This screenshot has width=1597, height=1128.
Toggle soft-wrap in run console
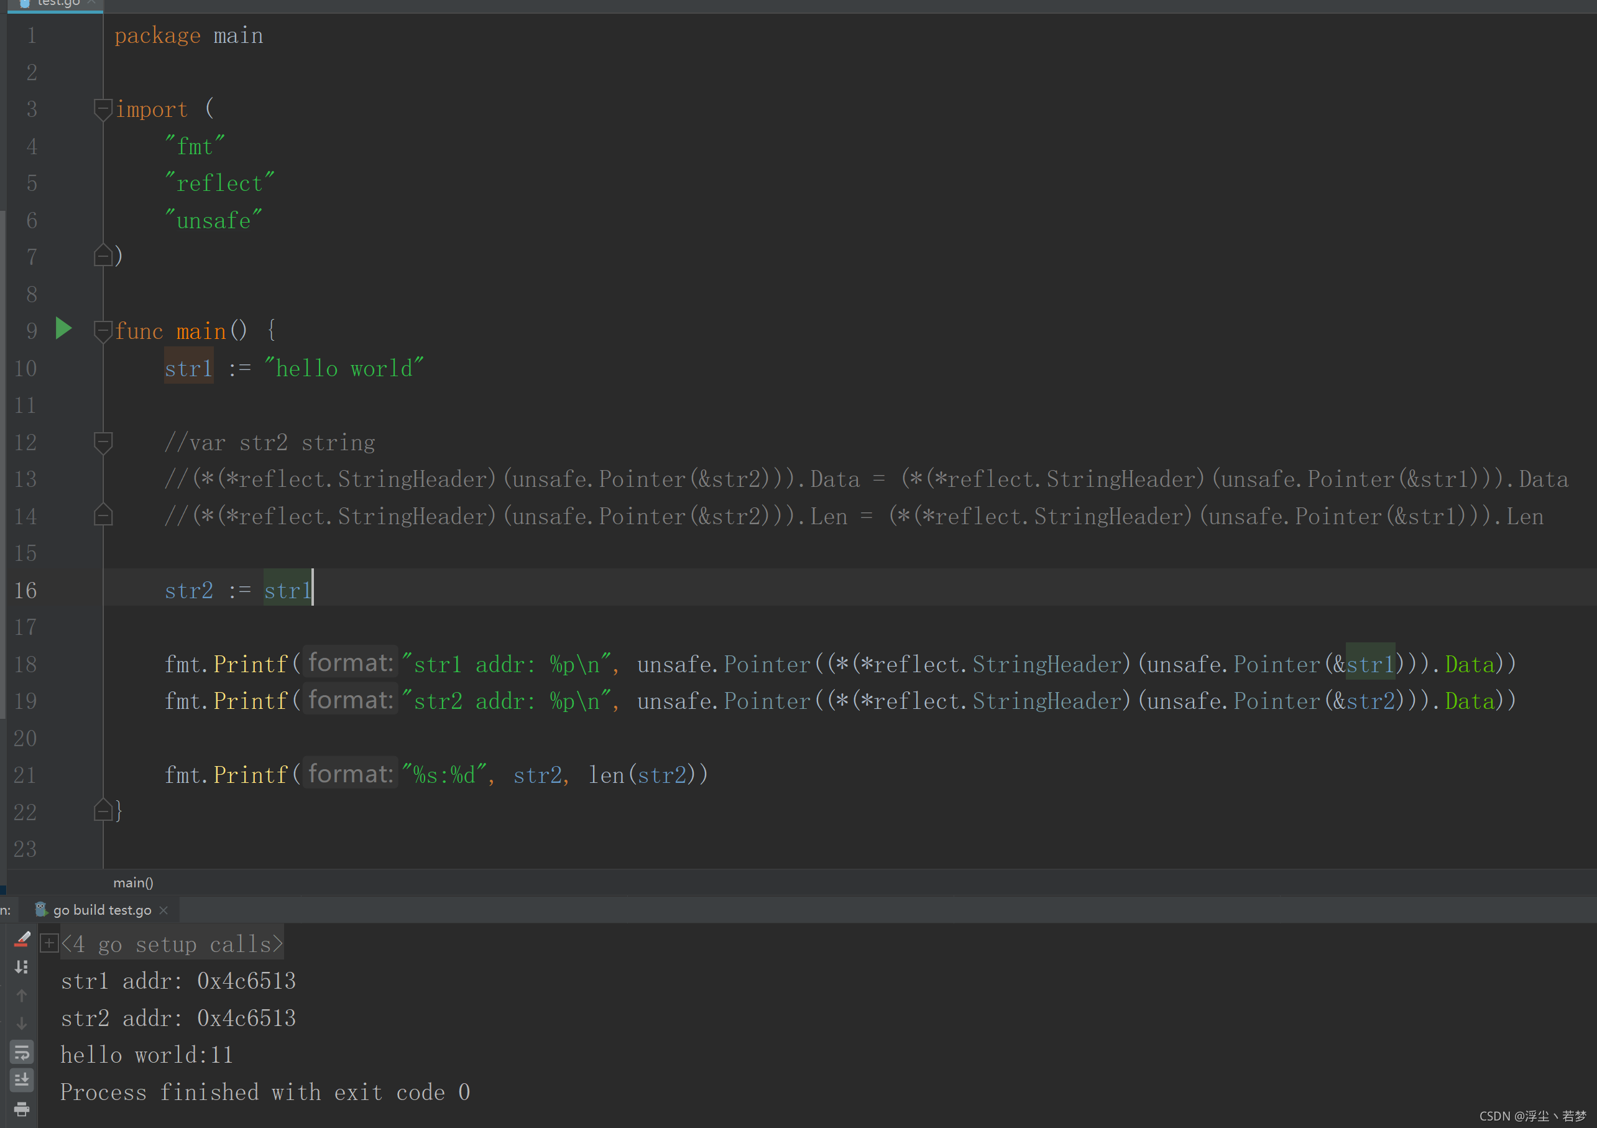click(22, 1052)
